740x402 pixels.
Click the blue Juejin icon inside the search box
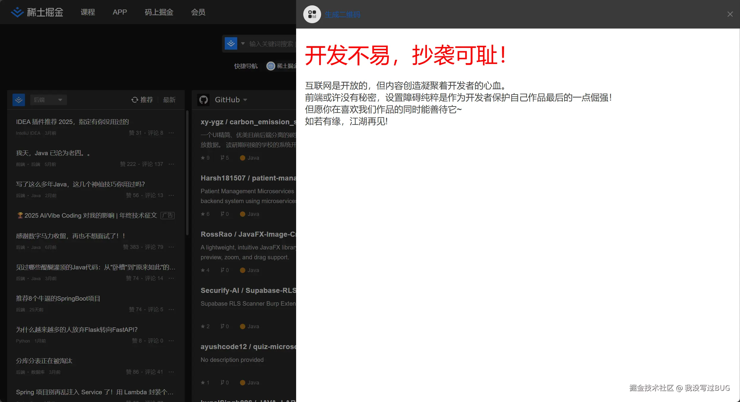tap(231, 43)
